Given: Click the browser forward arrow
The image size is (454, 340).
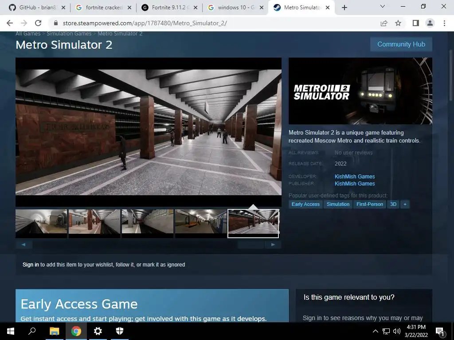Looking at the screenshot, I should [x=24, y=23].
